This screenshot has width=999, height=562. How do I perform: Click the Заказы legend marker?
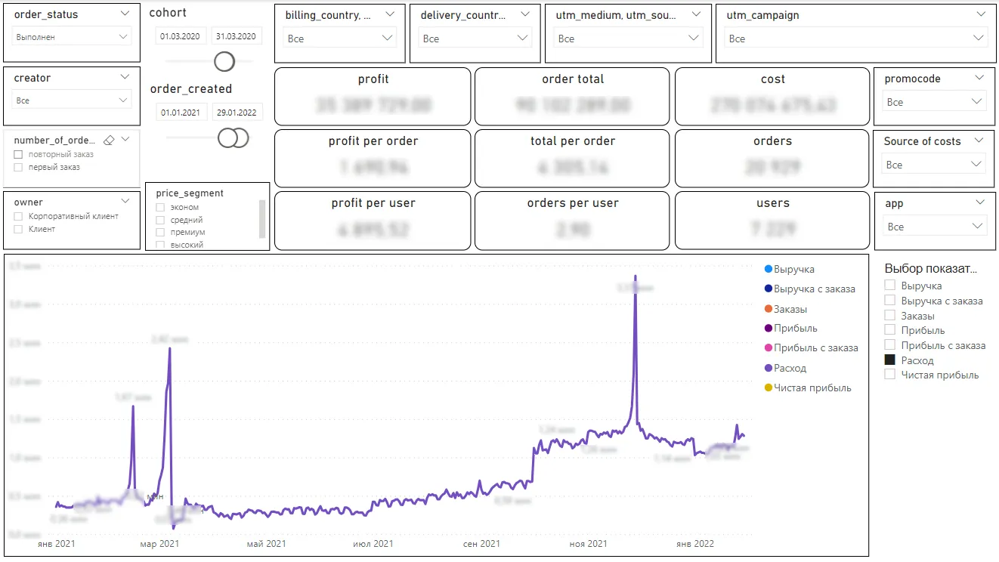769,309
